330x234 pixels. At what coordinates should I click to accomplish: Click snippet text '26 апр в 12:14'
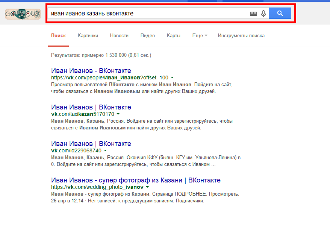coord(67,201)
